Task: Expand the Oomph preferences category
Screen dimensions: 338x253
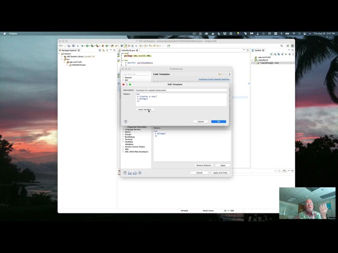Action: click(x=123, y=134)
